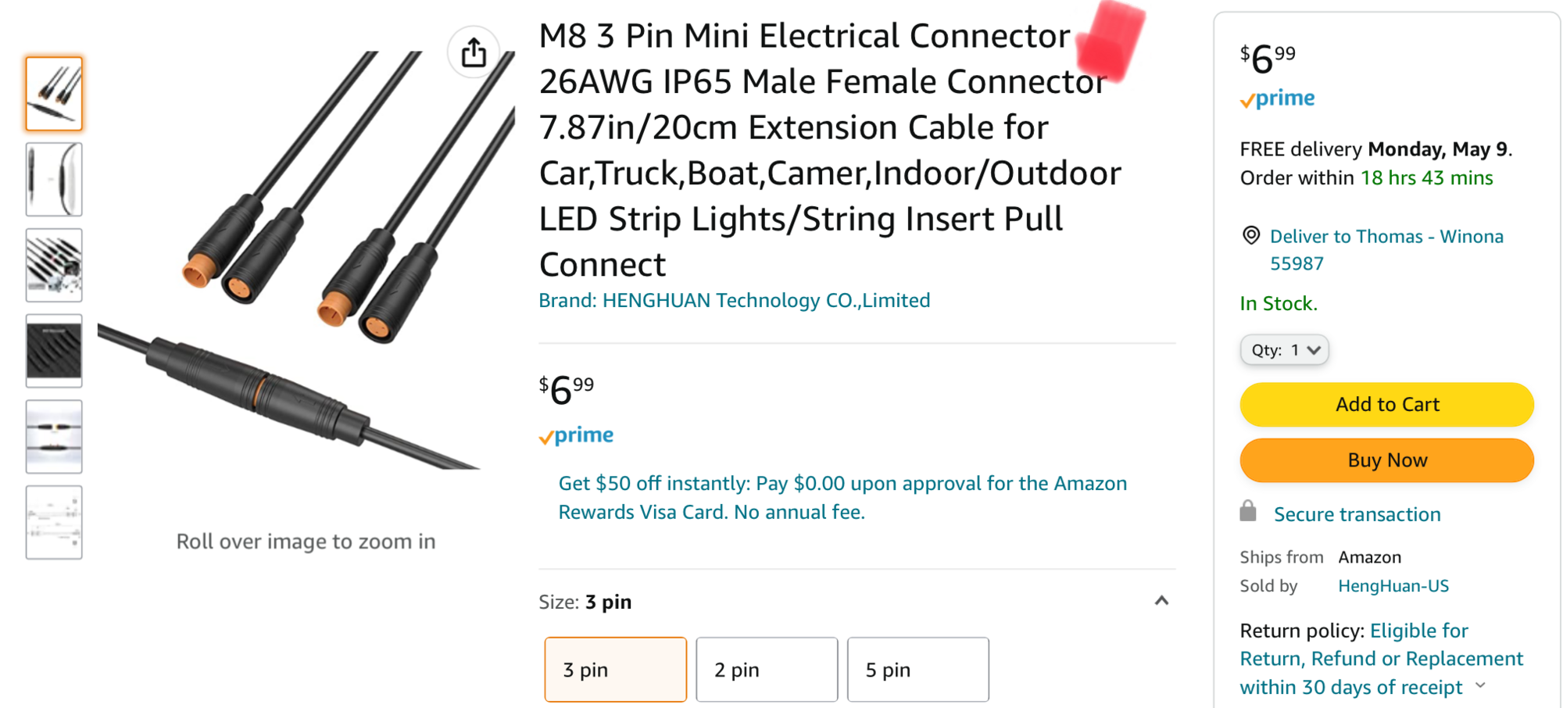Click the Prime logo under the main price

tap(577, 436)
